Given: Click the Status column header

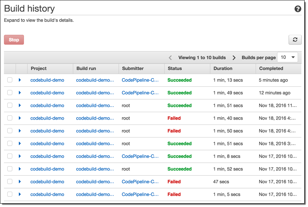Looking at the screenshot, I should coord(175,69).
